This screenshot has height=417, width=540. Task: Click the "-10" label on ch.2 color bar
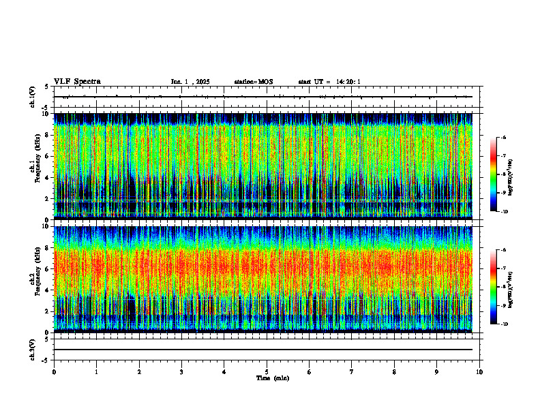(504, 324)
